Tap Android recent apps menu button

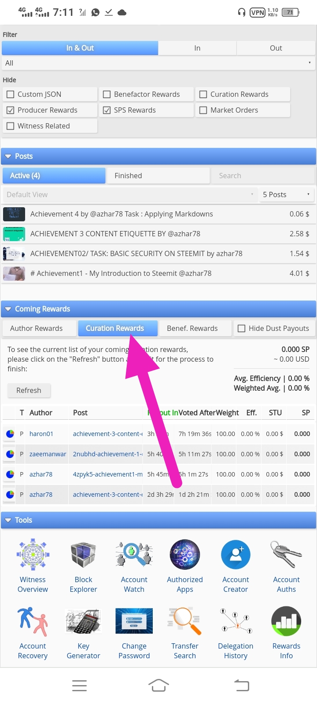coord(79,685)
